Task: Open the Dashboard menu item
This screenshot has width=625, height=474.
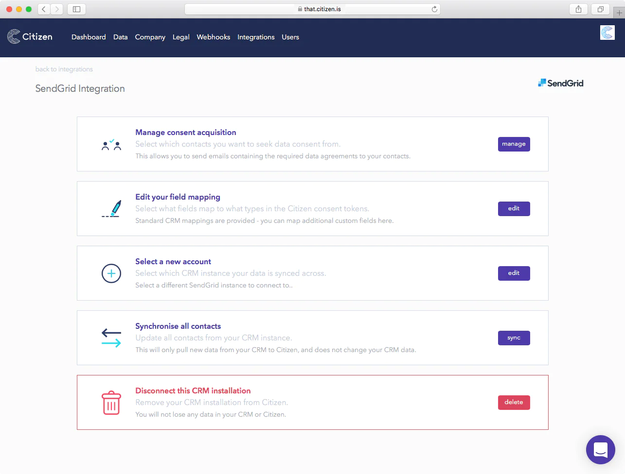Action: click(89, 37)
